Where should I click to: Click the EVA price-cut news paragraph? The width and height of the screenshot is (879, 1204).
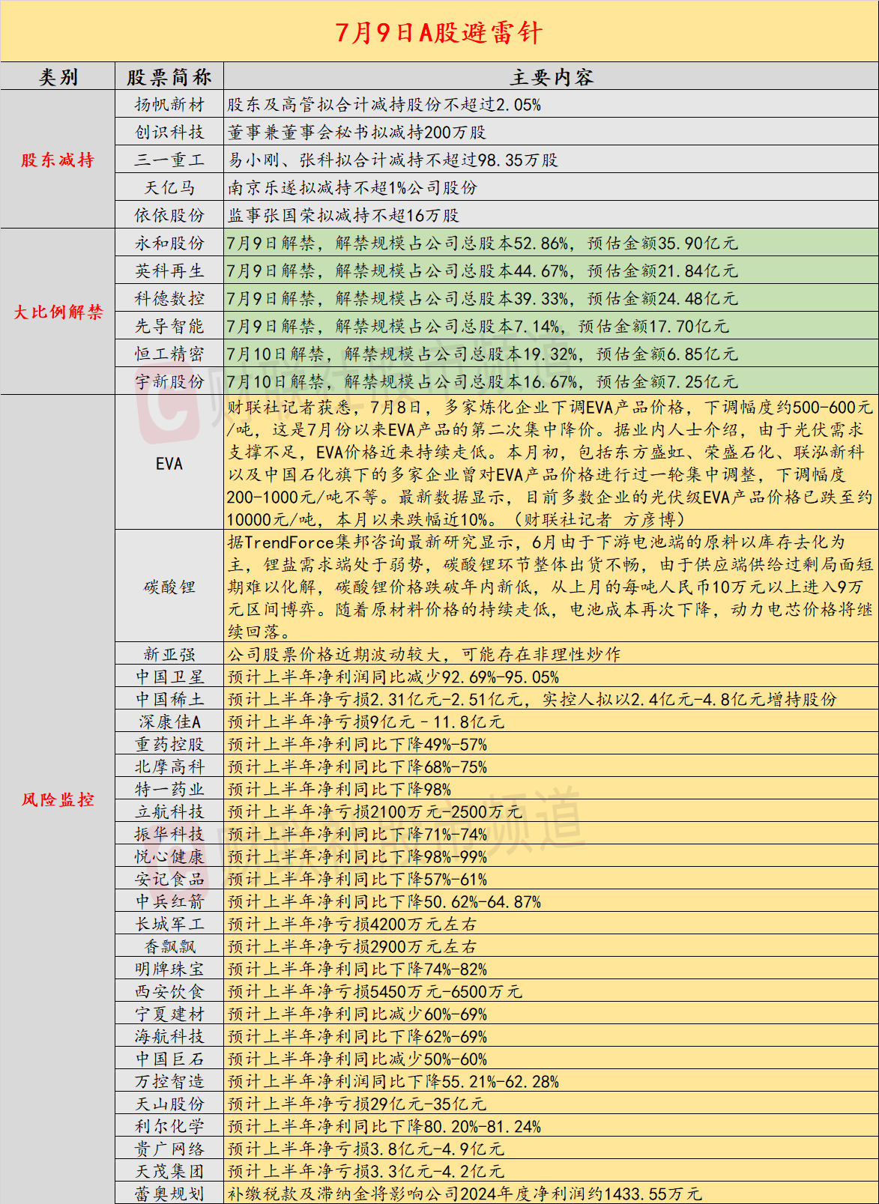point(551,464)
